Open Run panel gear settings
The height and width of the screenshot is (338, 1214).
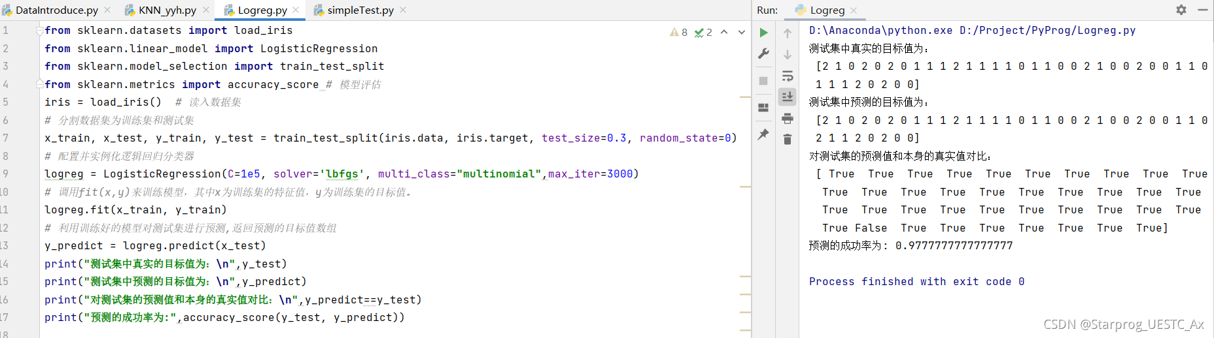pyautogui.click(x=1181, y=10)
